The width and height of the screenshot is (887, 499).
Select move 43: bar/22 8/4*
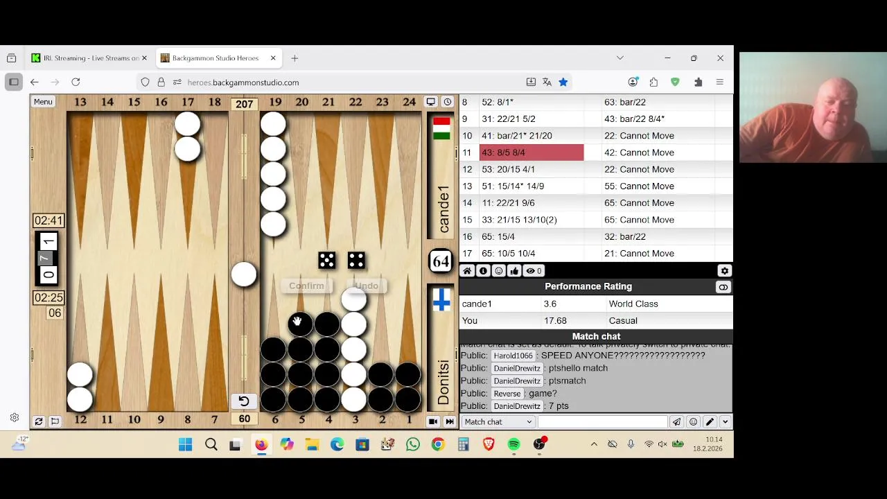pos(658,119)
